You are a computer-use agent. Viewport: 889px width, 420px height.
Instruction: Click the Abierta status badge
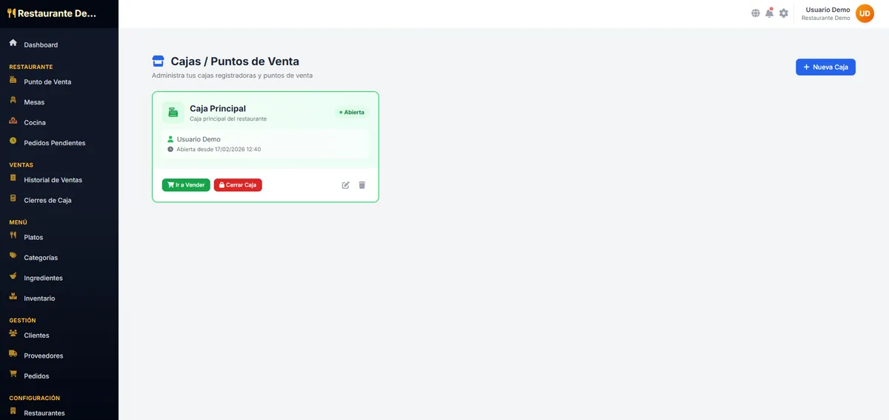[x=352, y=113]
